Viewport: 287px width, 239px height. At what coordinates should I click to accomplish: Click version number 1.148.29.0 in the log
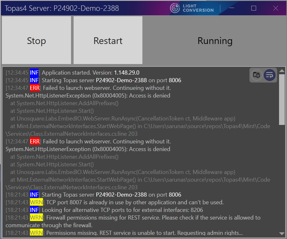tap(126, 73)
